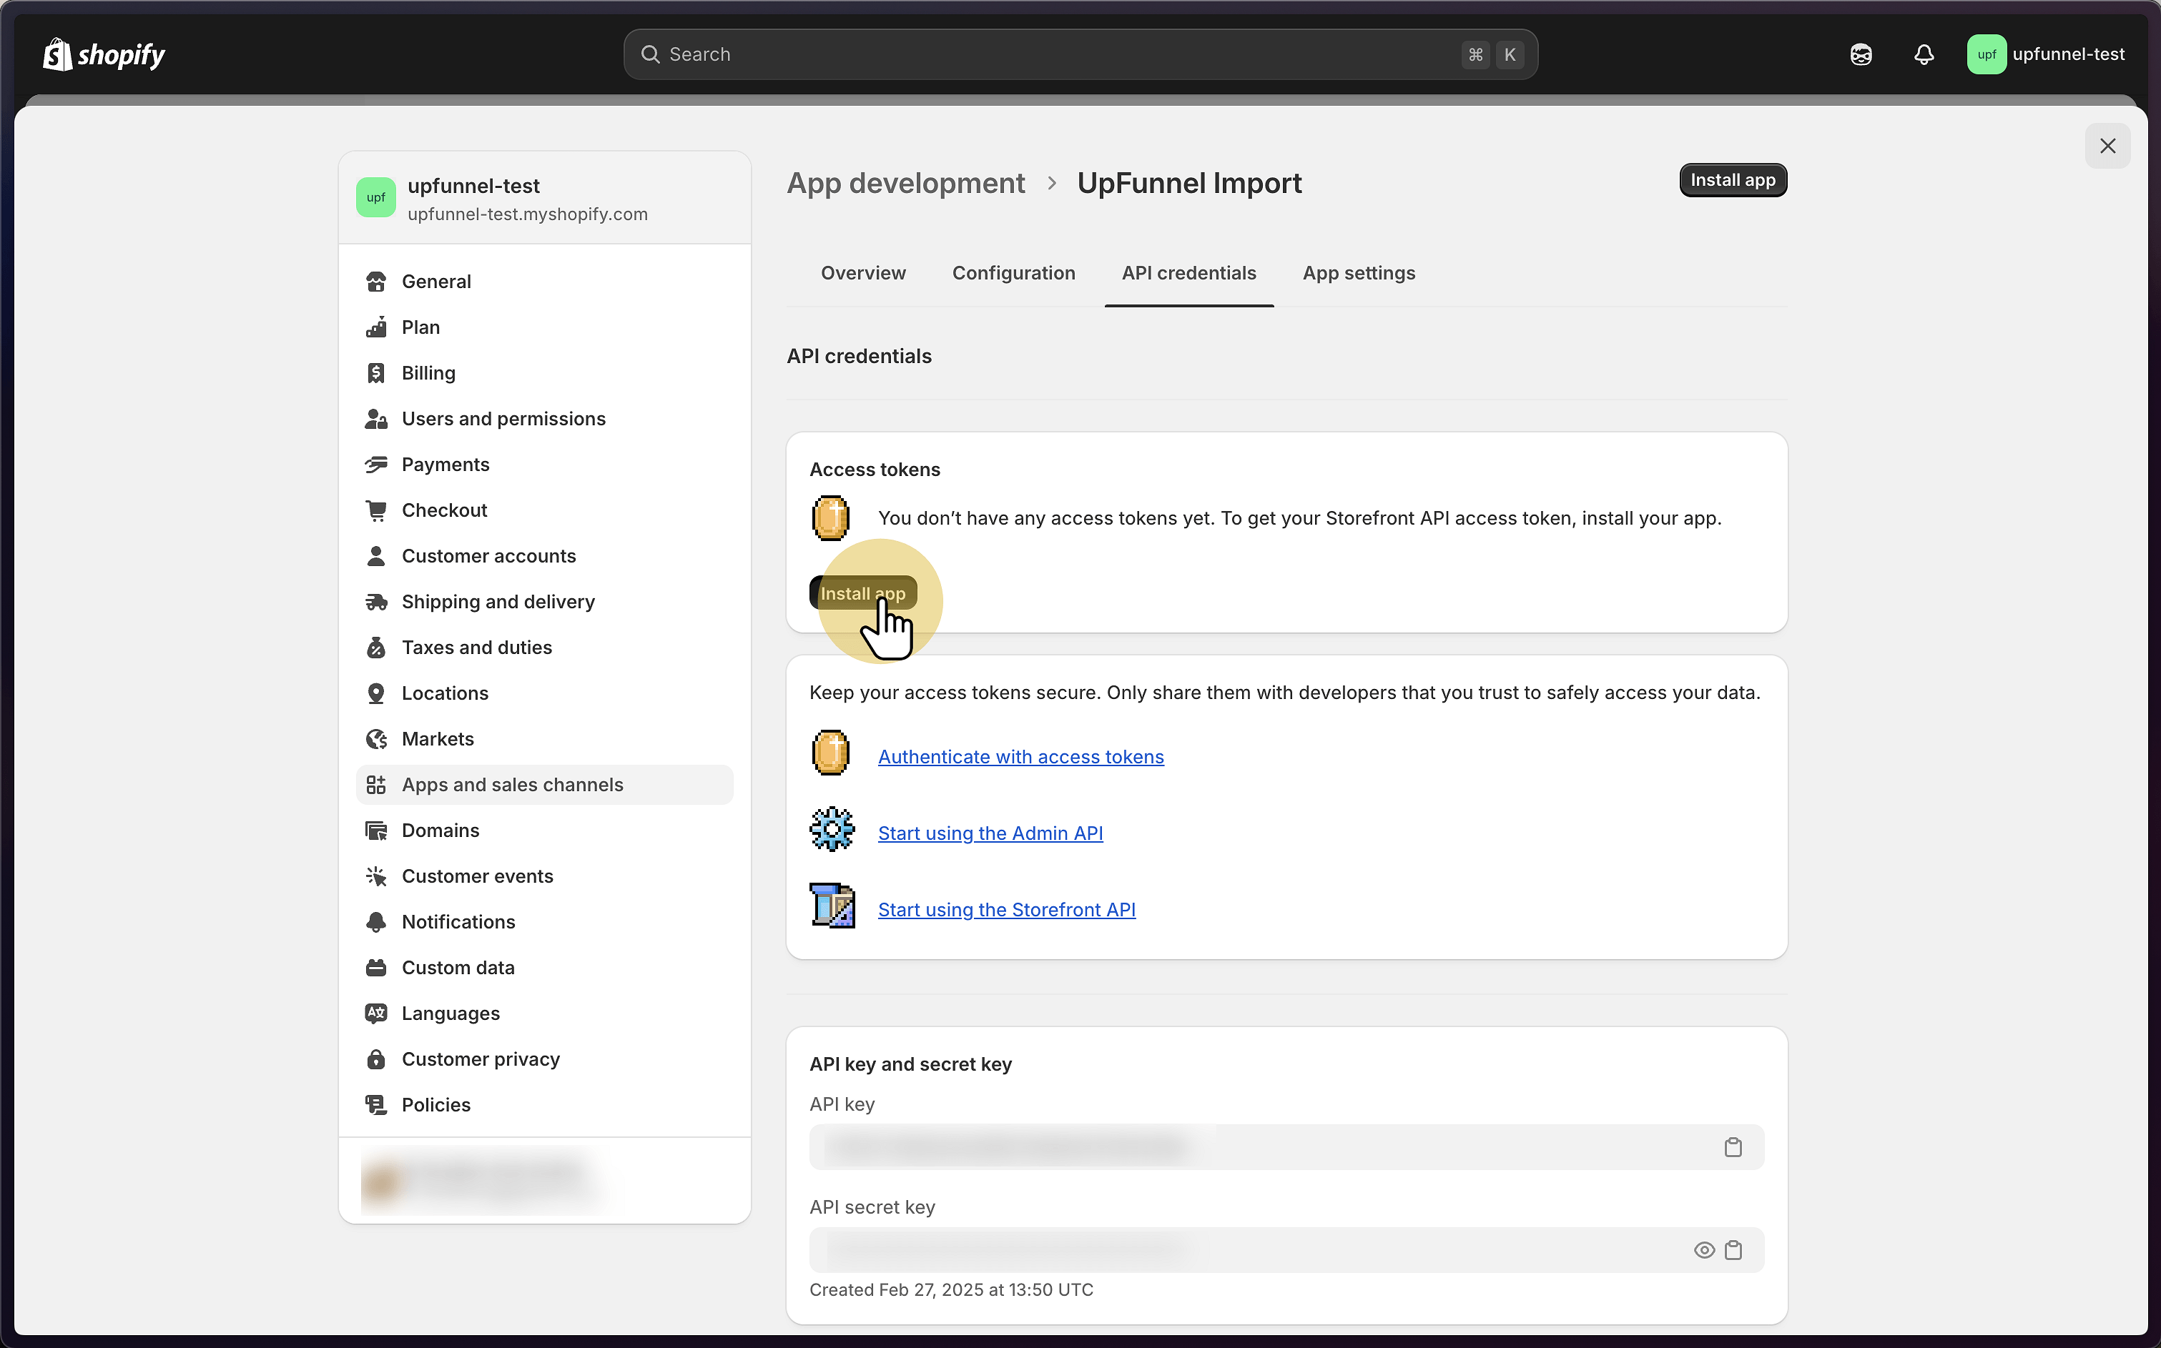Screen dimensions: 2161x1348
Task: Switch to the Configuration tab
Action: [1013, 273]
